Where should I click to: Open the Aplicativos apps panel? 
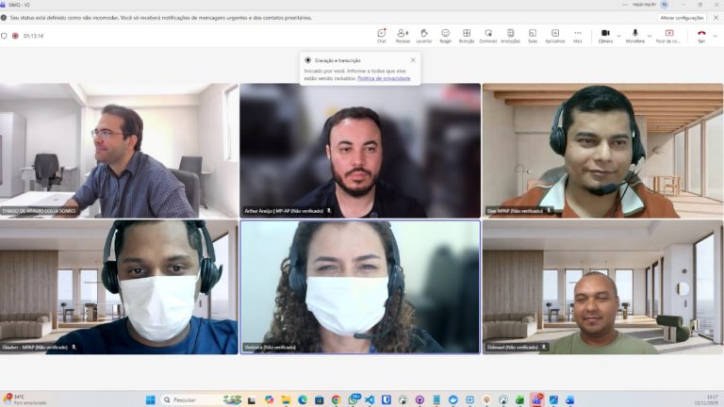[x=555, y=35]
